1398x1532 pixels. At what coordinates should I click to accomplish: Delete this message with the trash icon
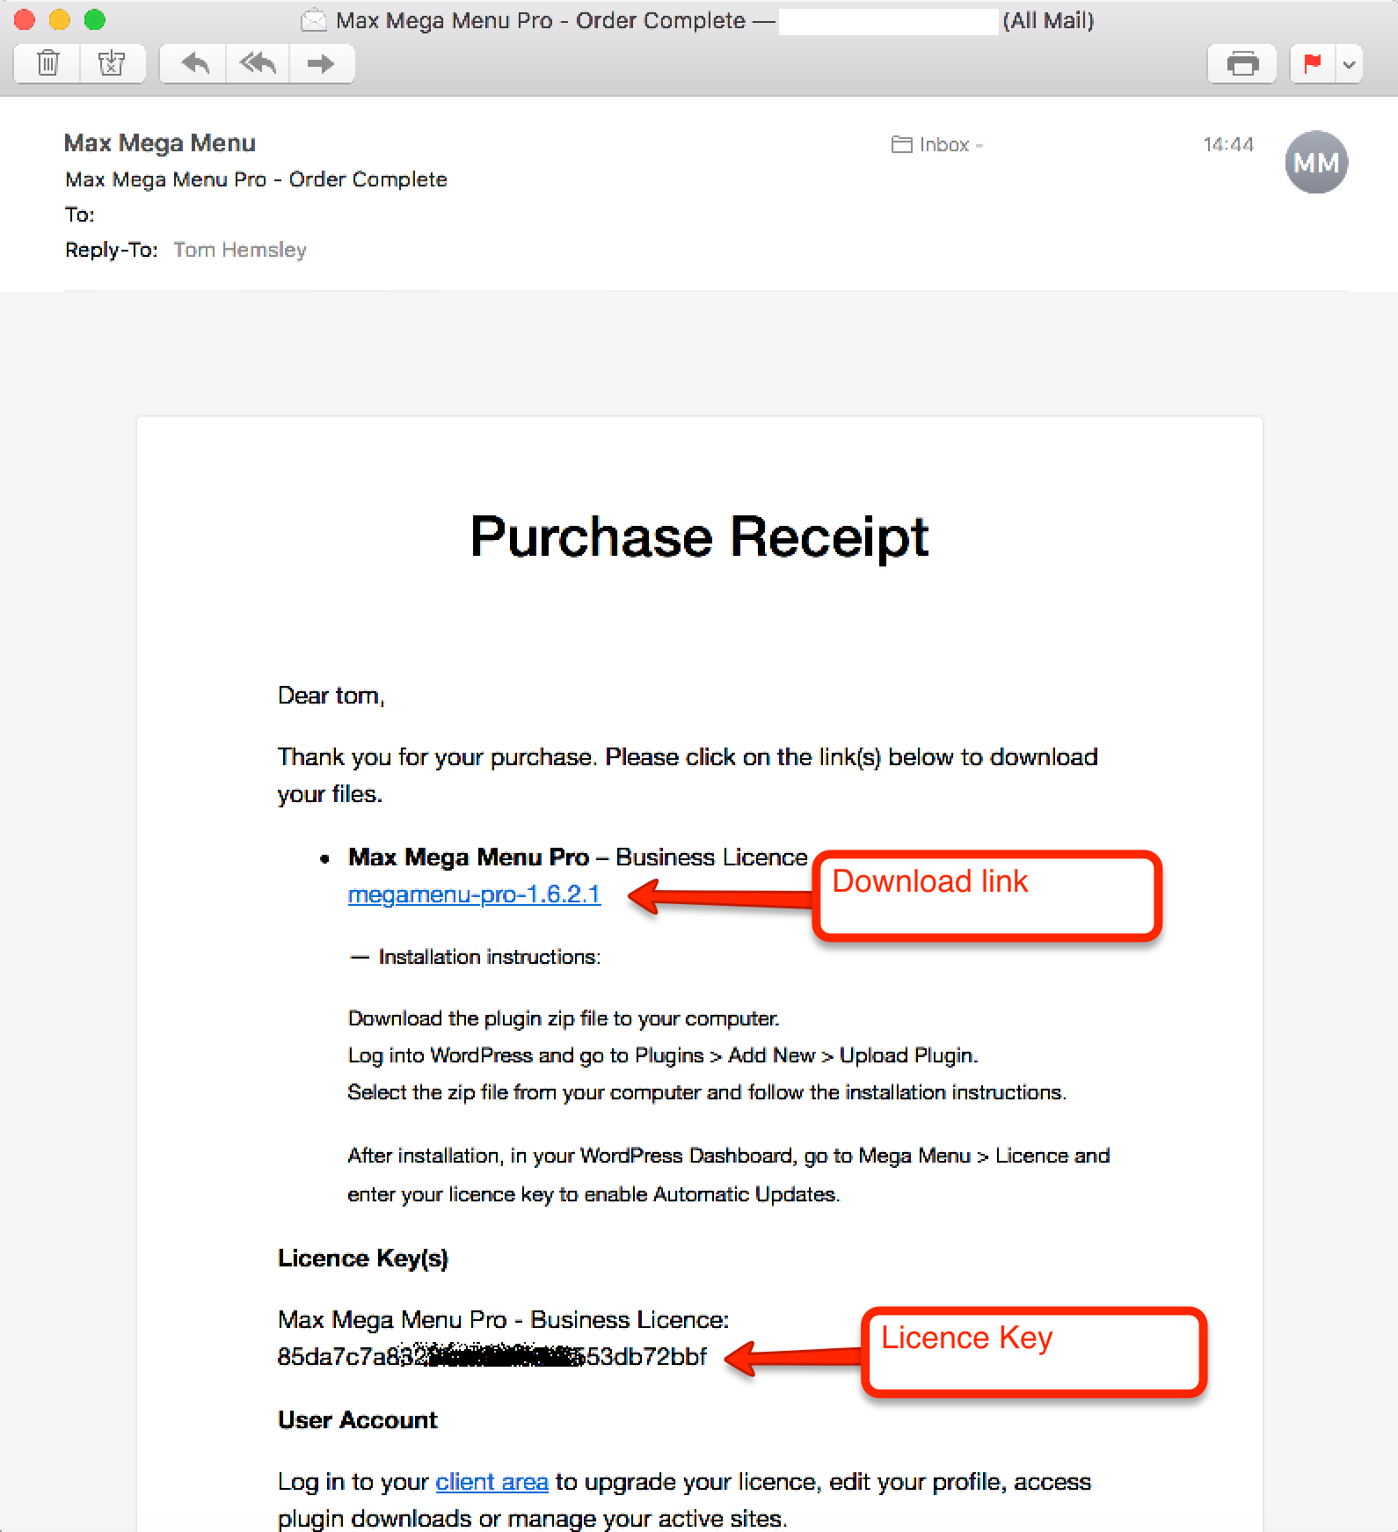(x=48, y=63)
